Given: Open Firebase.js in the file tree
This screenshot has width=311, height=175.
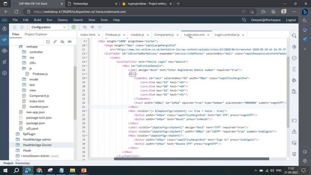Looking at the screenshot, I should click(40, 74).
